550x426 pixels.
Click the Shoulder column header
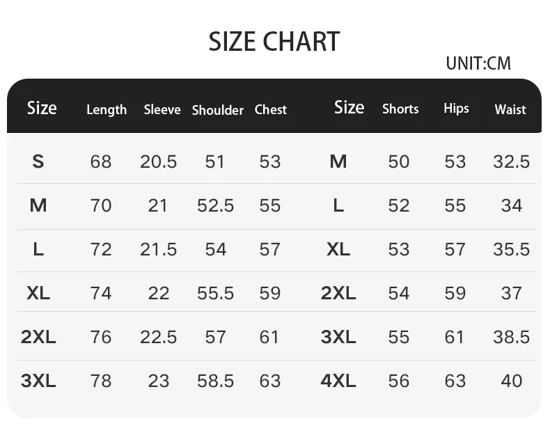(218, 110)
